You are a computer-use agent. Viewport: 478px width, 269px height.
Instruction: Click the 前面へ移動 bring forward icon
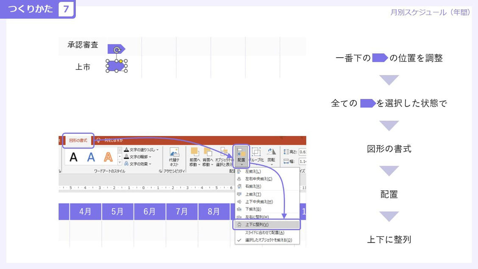coord(195,152)
